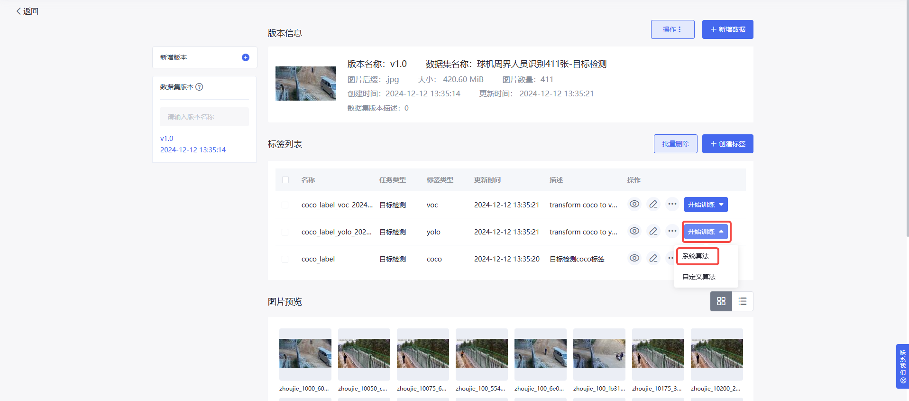Check the coco_label_yolo row checkbox
The width and height of the screenshot is (909, 401).
pos(285,232)
